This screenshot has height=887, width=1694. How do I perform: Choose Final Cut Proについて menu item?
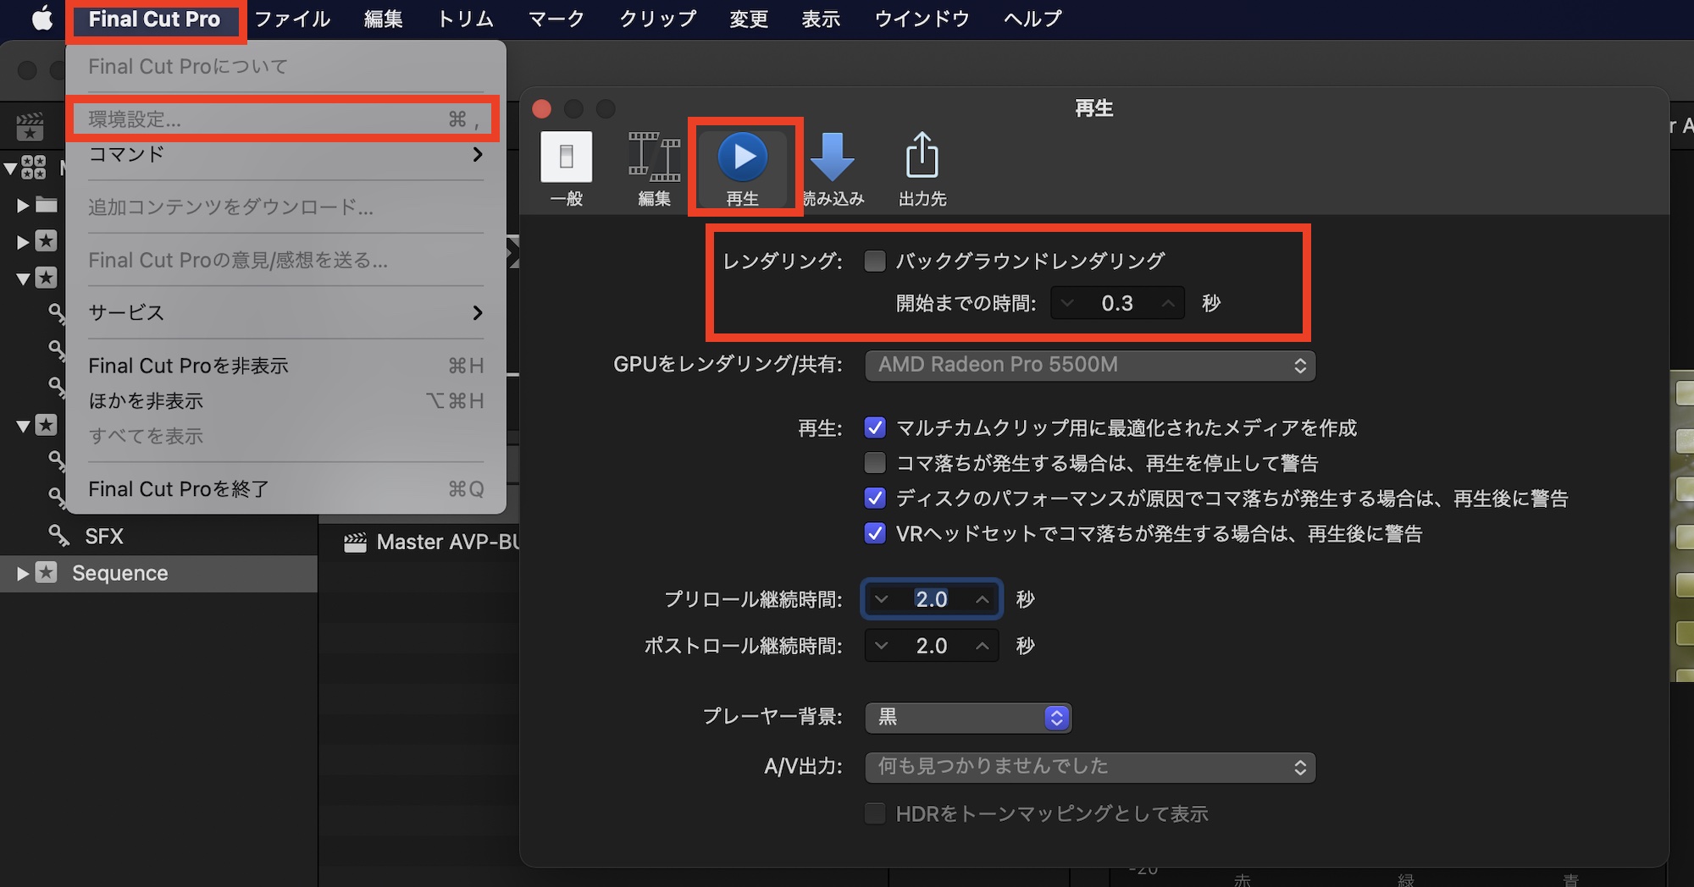click(285, 66)
